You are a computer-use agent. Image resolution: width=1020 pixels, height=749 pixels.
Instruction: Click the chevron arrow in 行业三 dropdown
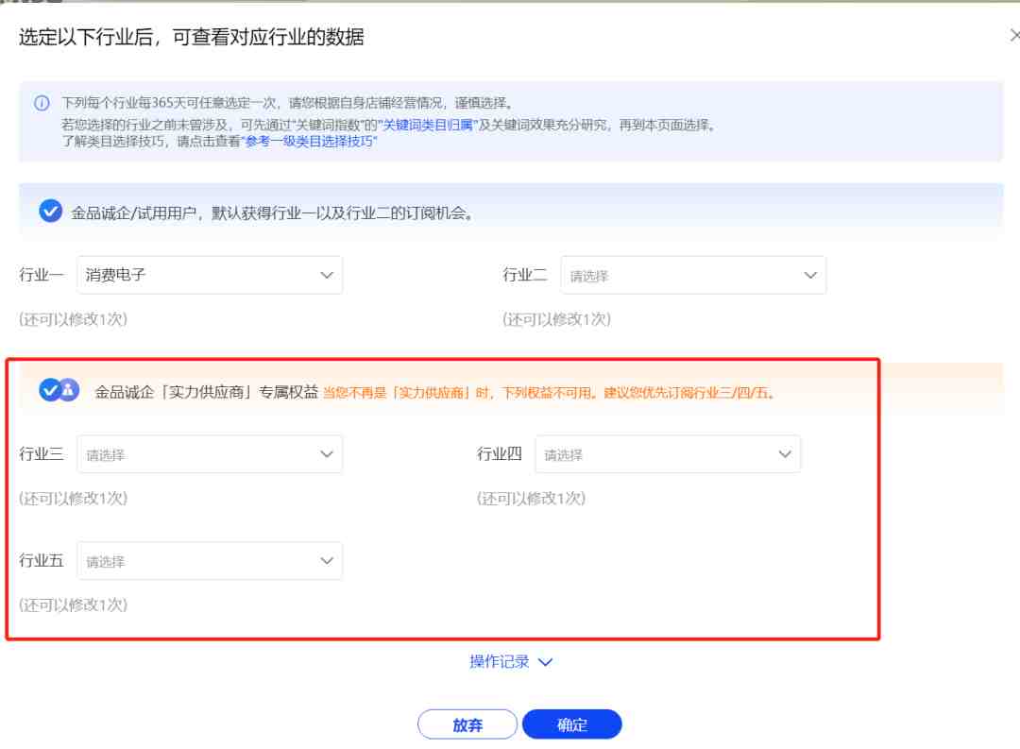click(x=327, y=454)
